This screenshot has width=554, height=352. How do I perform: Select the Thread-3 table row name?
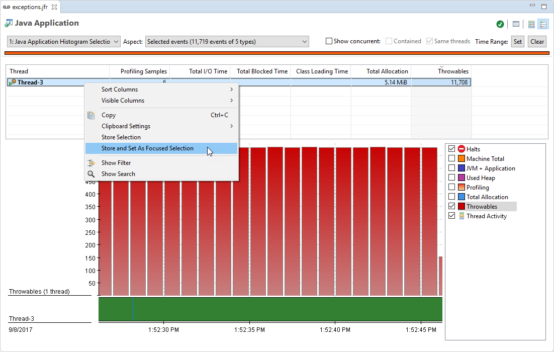click(x=30, y=82)
